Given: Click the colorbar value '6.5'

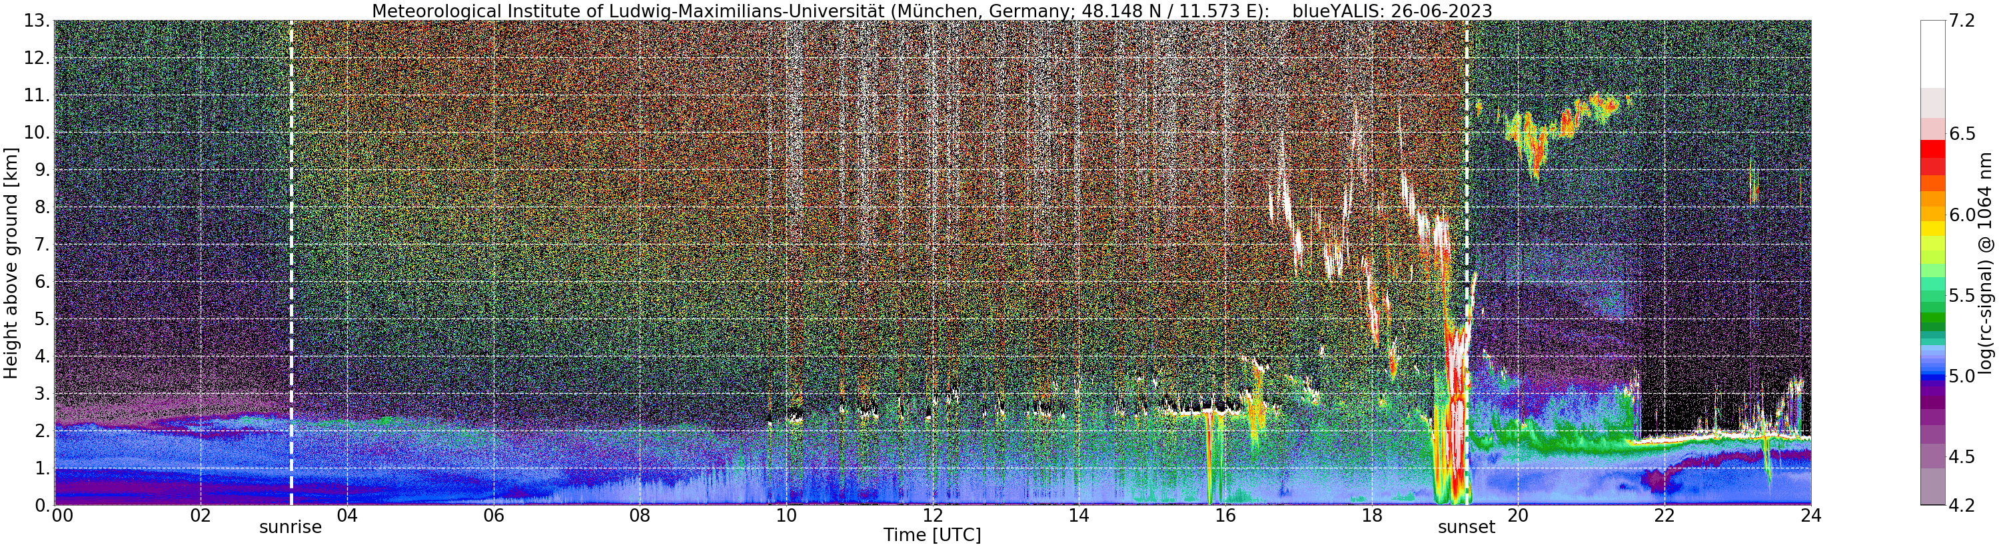Looking at the screenshot, I should pyautogui.click(x=1962, y=134).
